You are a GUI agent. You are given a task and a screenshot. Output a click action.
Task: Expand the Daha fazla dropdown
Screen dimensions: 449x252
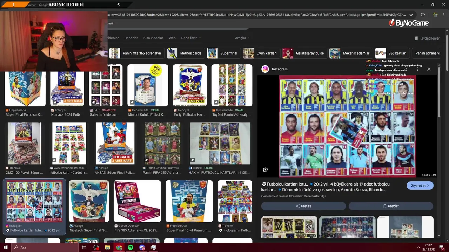click(x=191, y=38)
